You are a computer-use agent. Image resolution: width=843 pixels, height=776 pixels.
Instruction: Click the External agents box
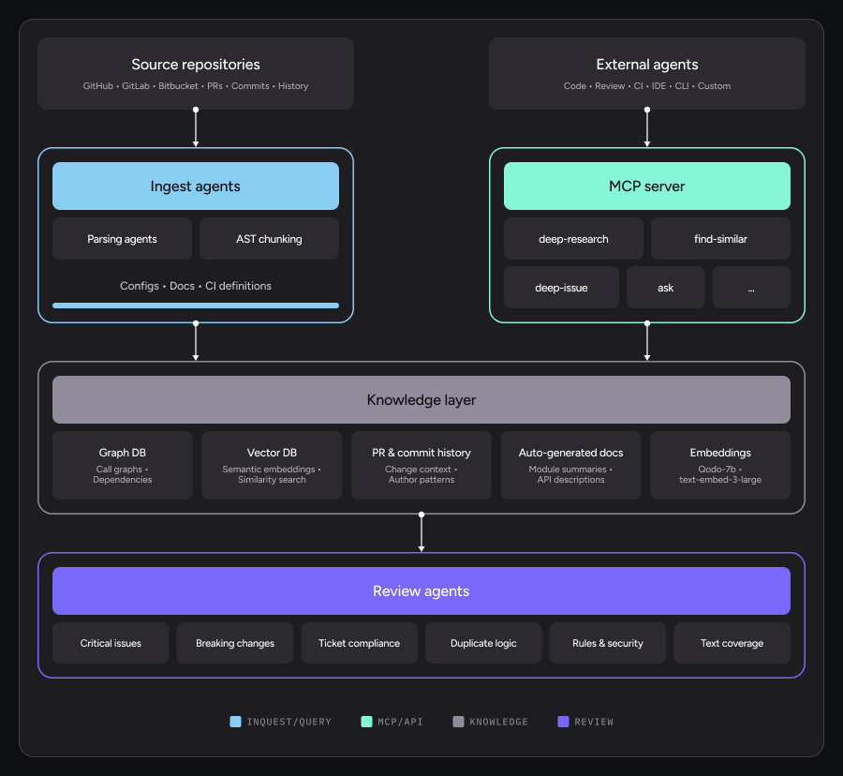pos(646,74)
